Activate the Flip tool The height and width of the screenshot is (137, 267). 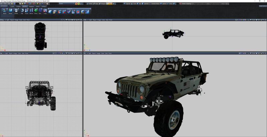coord(22,11)
